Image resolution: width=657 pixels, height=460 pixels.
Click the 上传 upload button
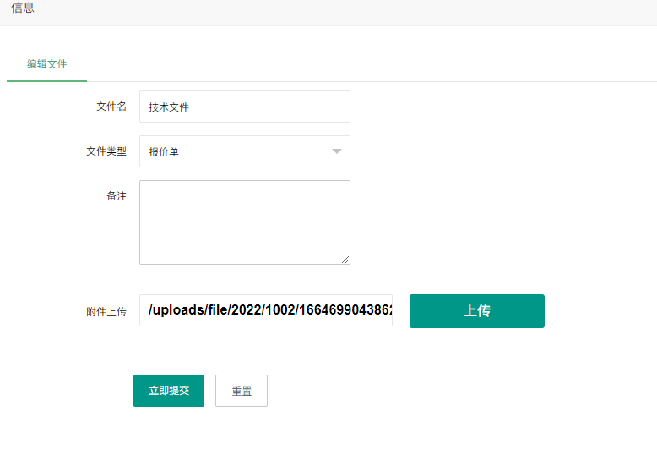[476, 311]
